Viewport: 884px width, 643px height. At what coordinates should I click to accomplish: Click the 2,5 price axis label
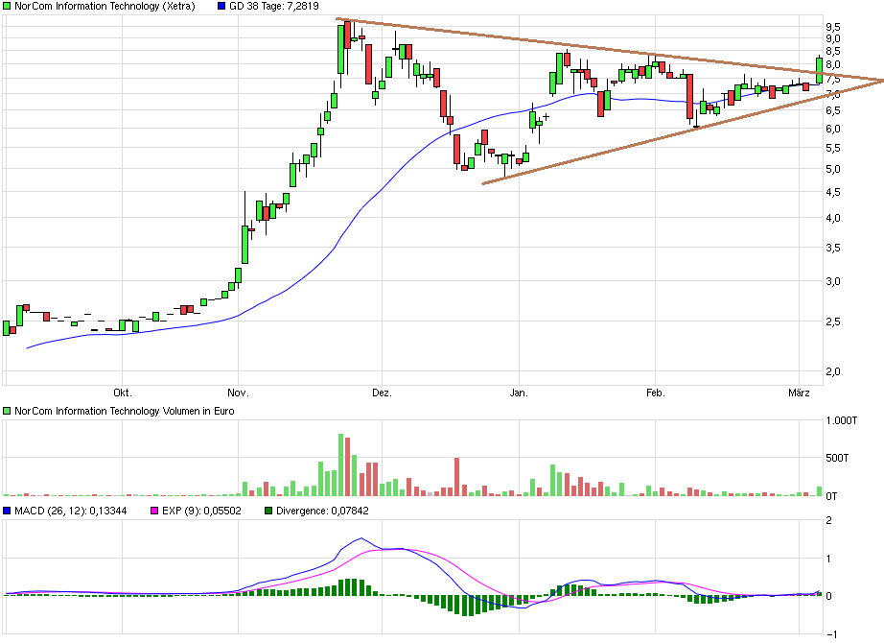click(x=833, y=321)
